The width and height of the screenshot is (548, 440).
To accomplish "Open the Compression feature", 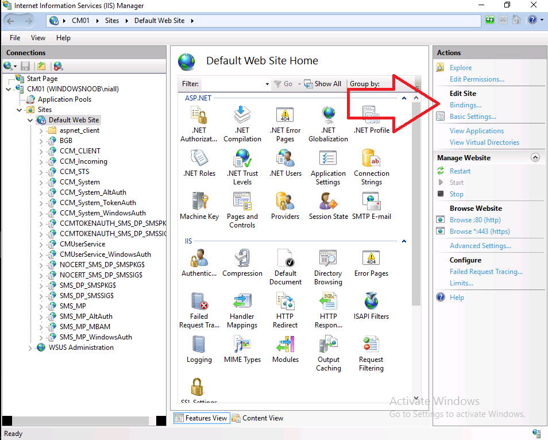I will pos(242,263).
